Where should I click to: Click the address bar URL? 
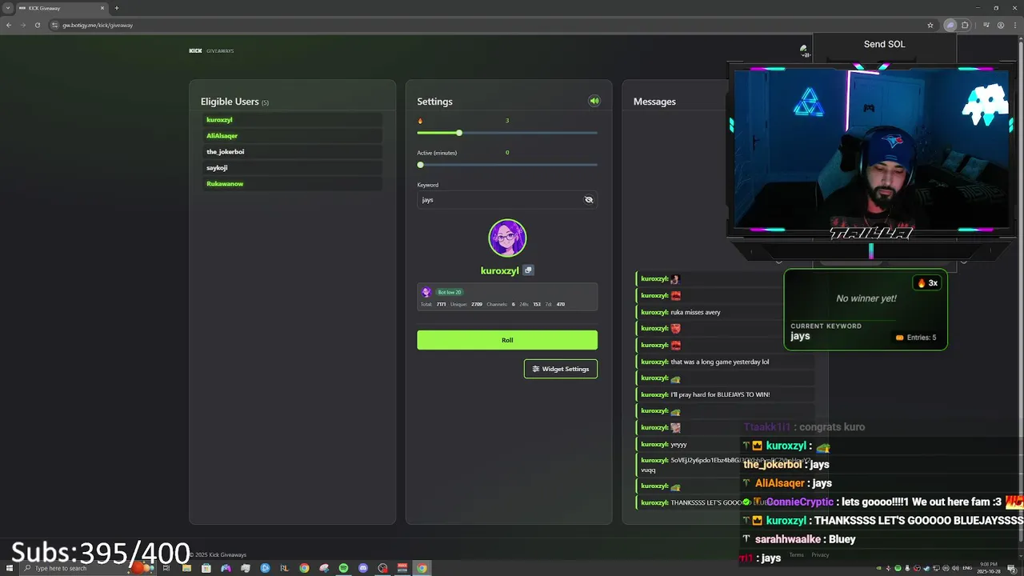(x=98, y=25)
